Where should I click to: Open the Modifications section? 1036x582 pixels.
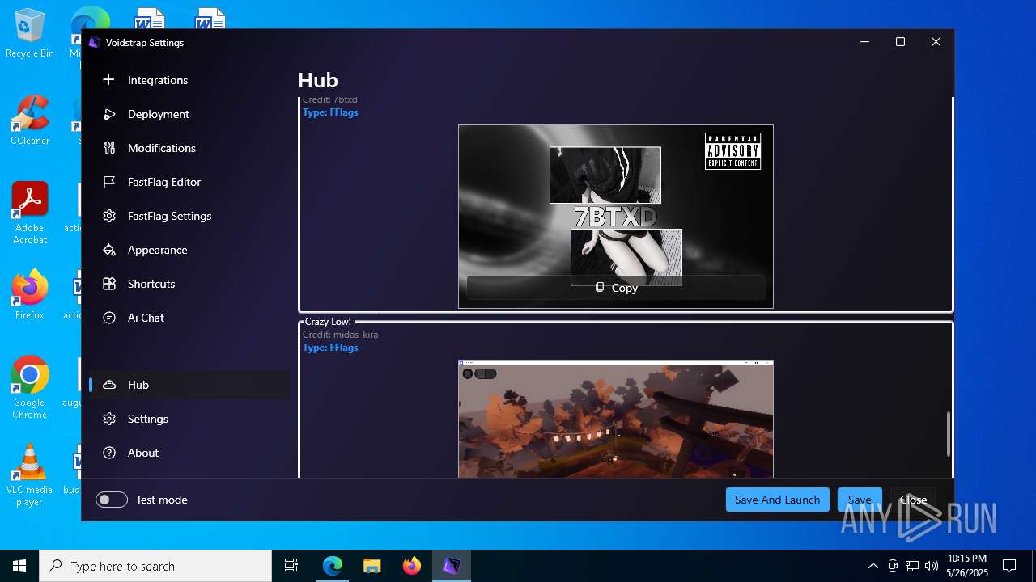(x=189, y=148)
